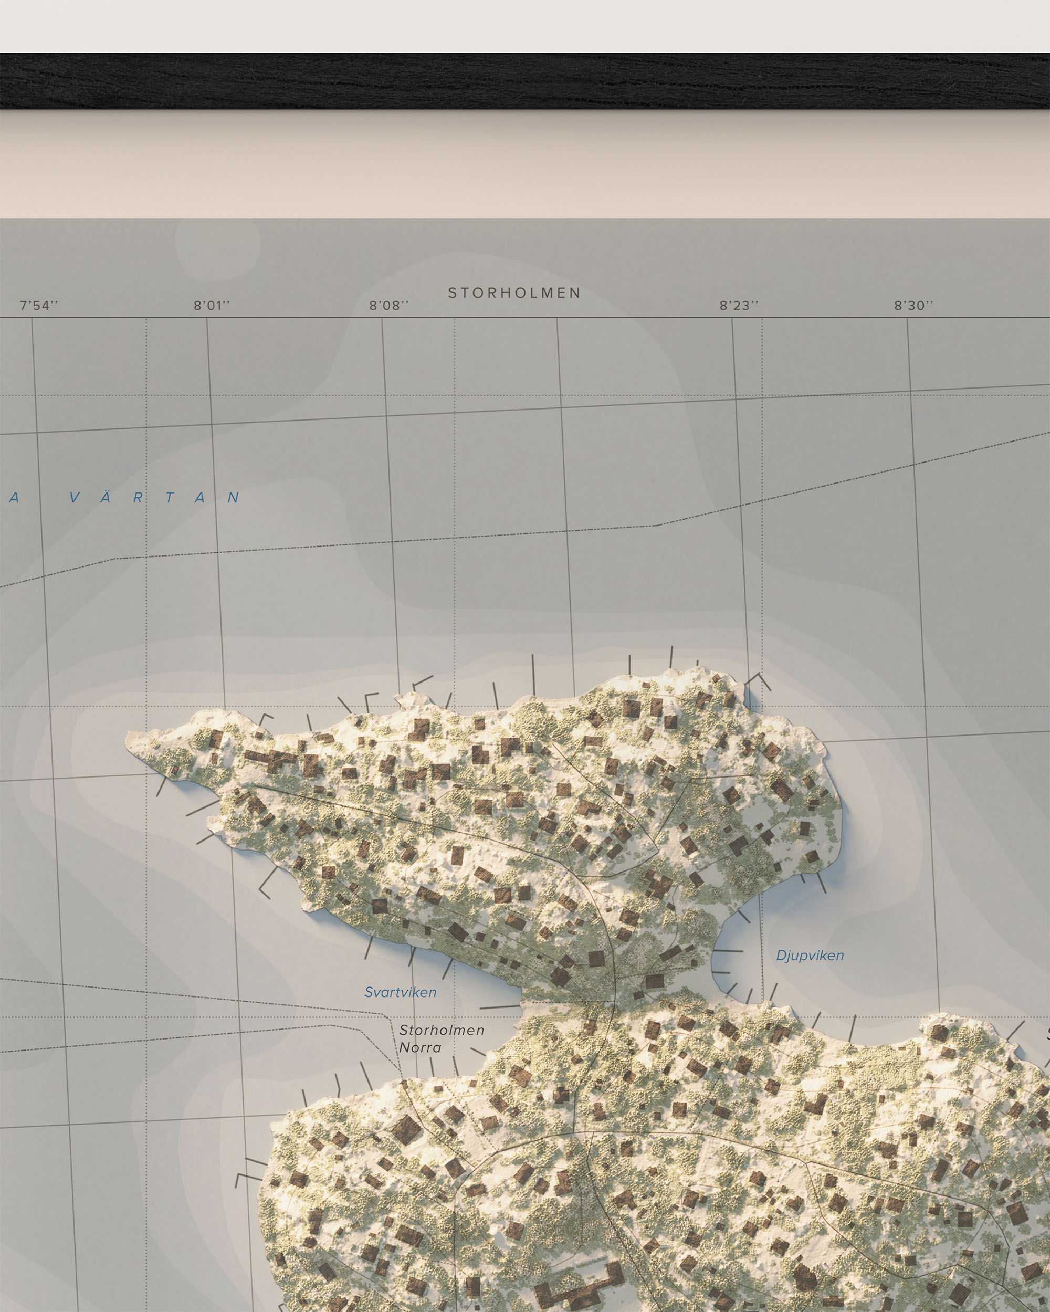The image size is (1050, 1312).
Task: Click the letter V in VÄRTAN
Action: (74, 498)
